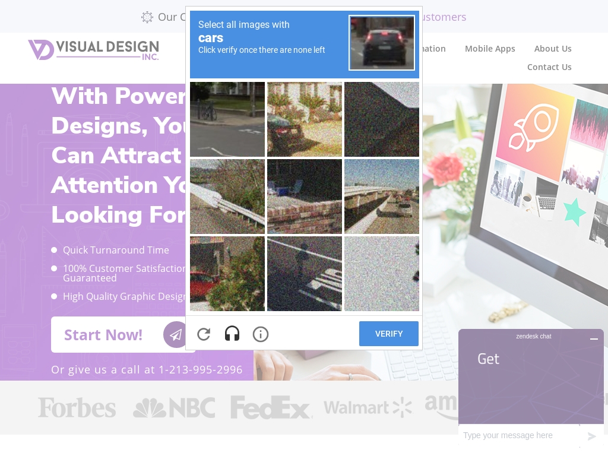Click the sample car image in the captcha header
This screenshot has width=608, height=456.
pos(382,43)
